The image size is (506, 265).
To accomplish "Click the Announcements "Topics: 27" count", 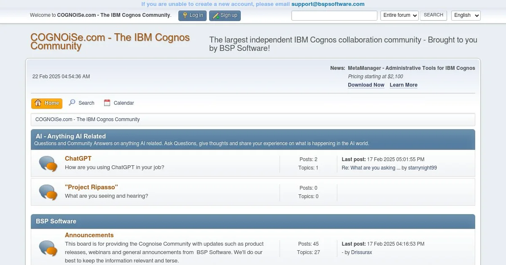I will (x=308, y=252).
